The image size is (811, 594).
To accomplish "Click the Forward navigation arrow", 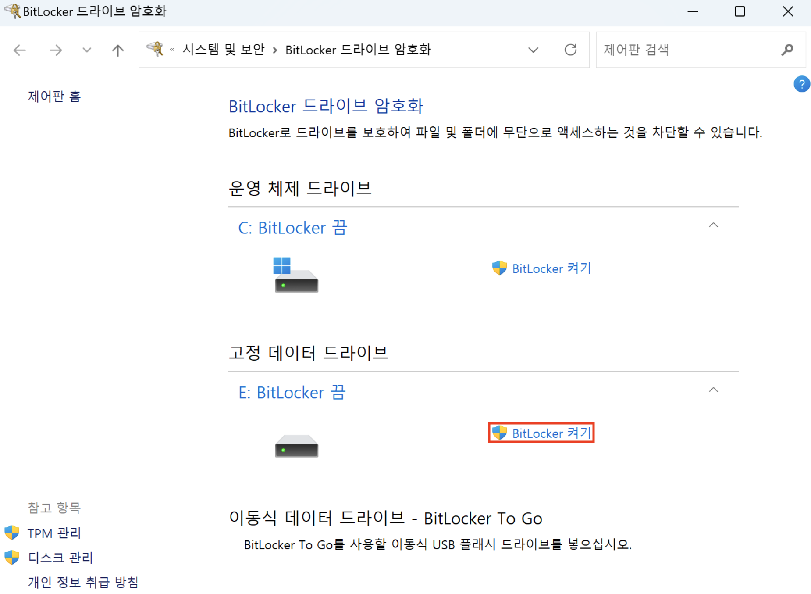I will pos(56,50).
